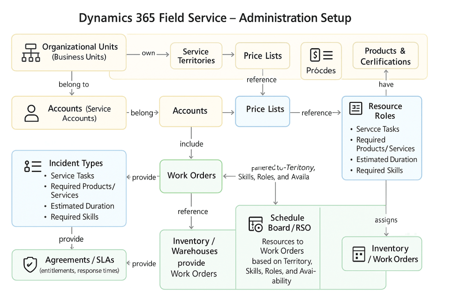The width and height of the screenshot is (452, 301).
Task: Click the 'reference' label above Price Lists
Action: coord(262,80)
